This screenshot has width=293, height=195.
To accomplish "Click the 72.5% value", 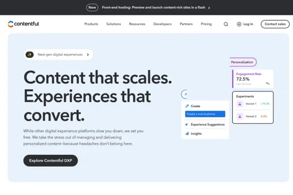I will click(x=242, y=79).
